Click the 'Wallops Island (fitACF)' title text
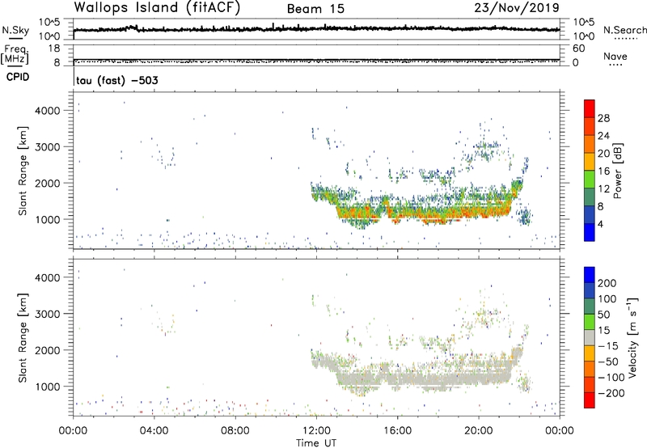The image size is (647, 448). tap(157, 8)
